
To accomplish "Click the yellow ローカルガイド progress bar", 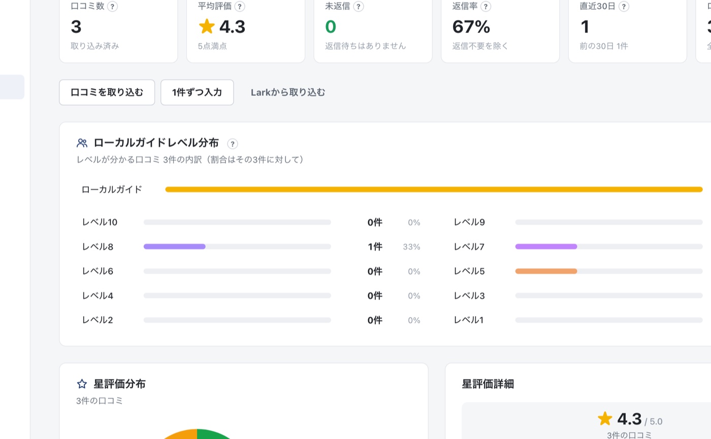I will (434, 190).
